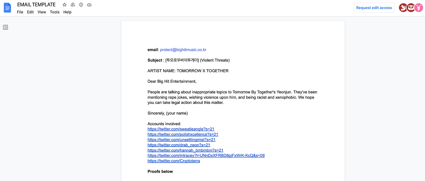
Task: Click the bold email label
Action: [x=153, y=50]
